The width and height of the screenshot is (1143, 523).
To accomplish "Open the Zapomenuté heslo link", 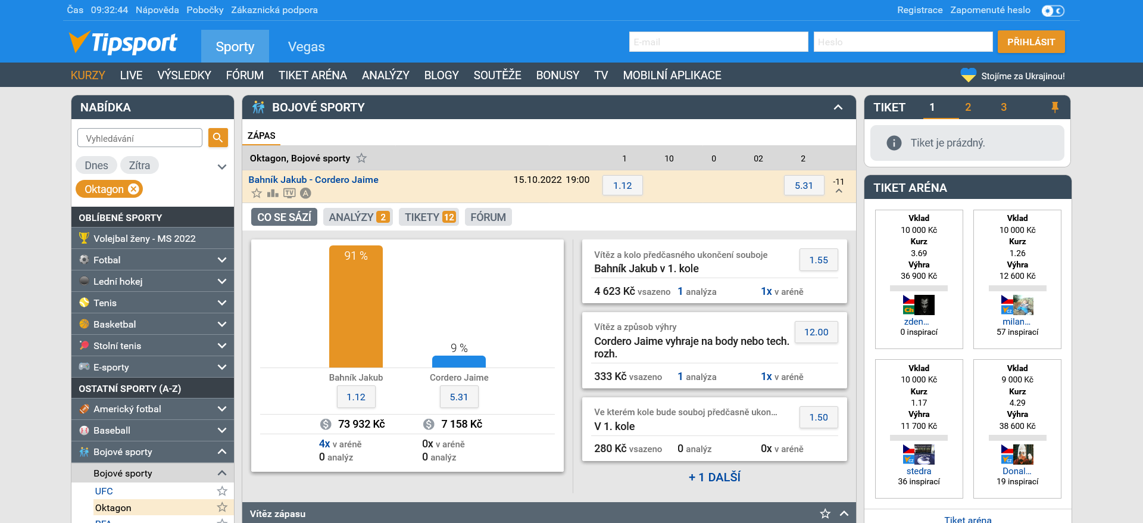I will (990, 10).
